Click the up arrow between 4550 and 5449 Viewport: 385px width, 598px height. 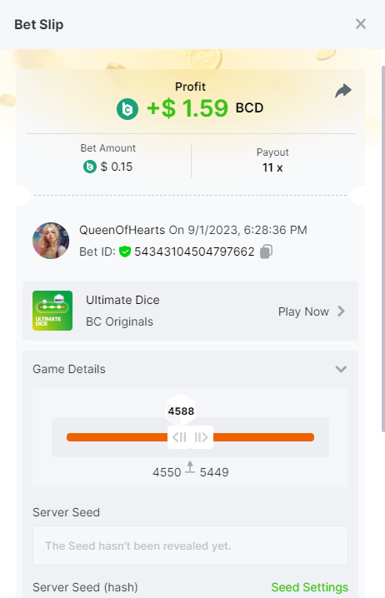point(190,467)
